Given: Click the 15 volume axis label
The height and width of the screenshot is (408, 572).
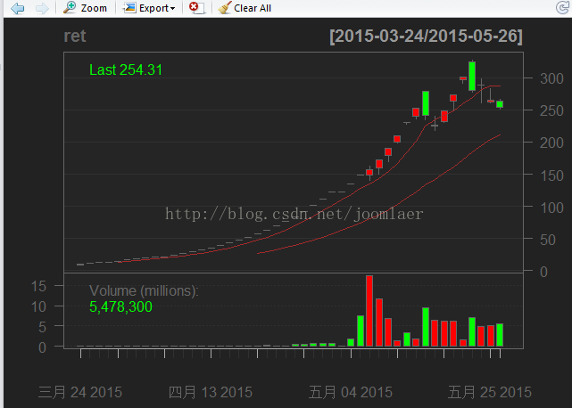Looking at the screenshot, I should pos(38,286).
